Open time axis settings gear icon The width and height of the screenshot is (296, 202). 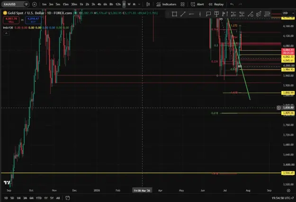[x=288, y=190]
